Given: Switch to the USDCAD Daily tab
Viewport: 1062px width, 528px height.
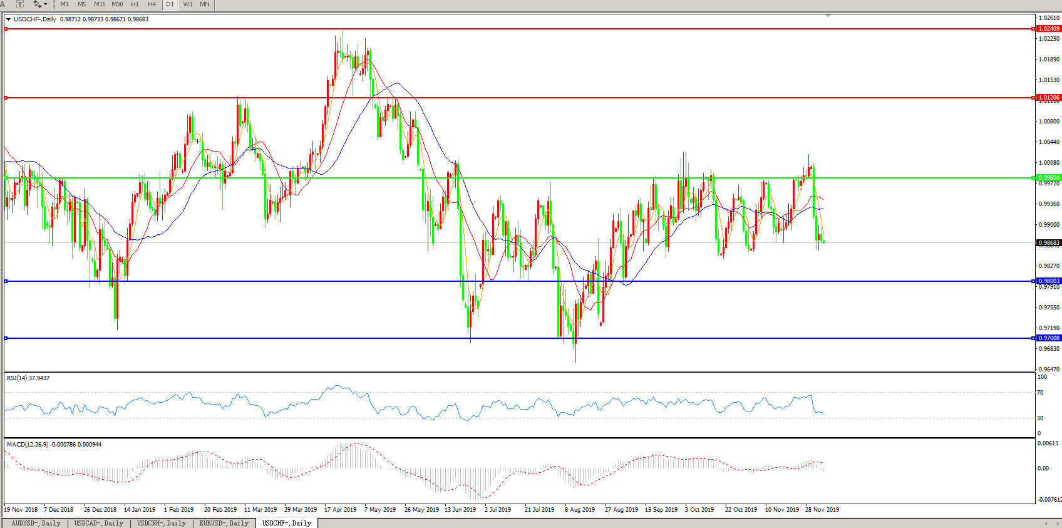Looking at the screenshot, I should 99,523.
